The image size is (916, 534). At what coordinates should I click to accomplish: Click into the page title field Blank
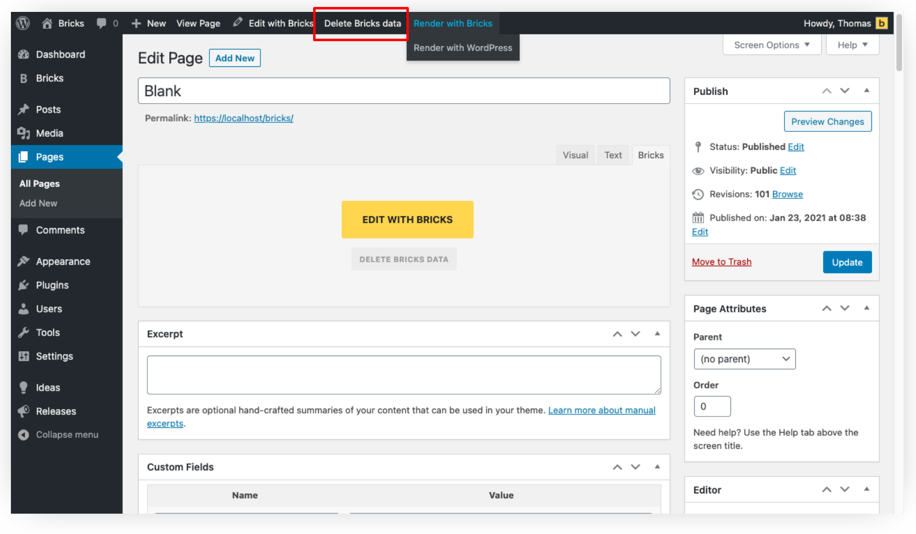[x=404, y=91]
